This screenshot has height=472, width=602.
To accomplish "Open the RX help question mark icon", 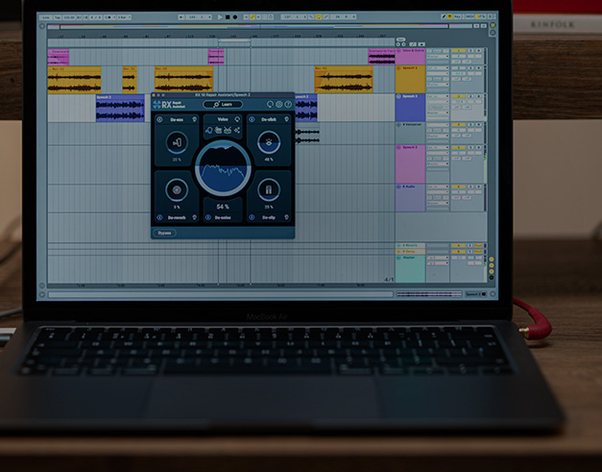I will coord(288,104).
